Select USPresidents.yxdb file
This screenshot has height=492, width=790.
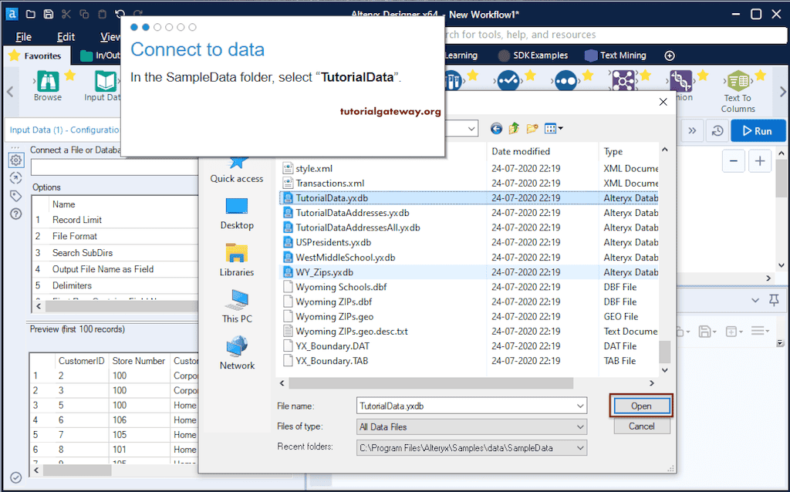tap(333, 242)
